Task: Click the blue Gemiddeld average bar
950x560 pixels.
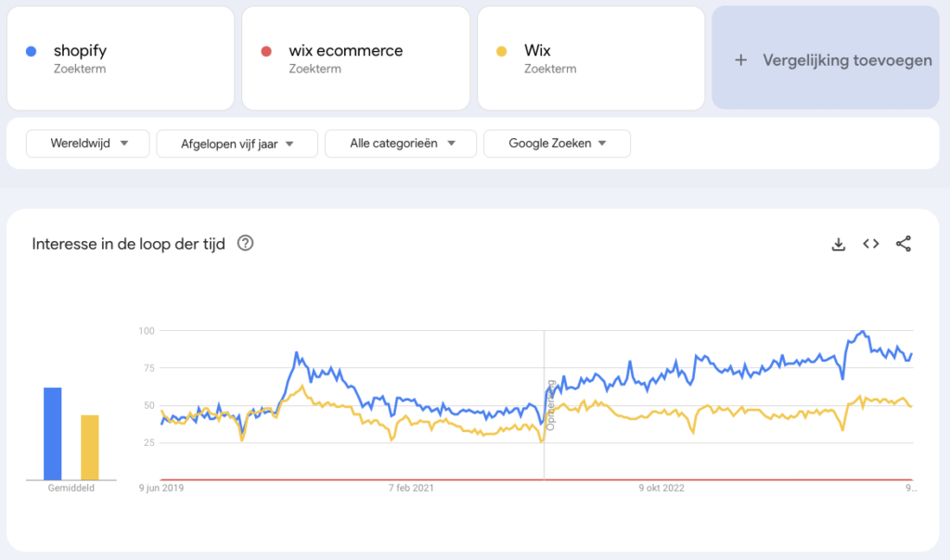Action: click(x=53, y=431)
